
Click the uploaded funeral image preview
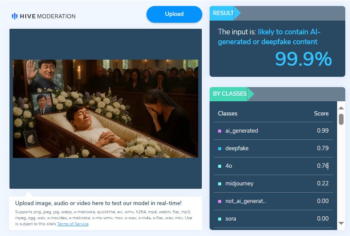click(105, 109)
